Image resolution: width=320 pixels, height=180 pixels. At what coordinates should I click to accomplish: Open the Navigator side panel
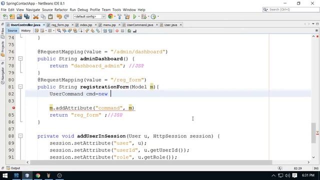point(2,75)
